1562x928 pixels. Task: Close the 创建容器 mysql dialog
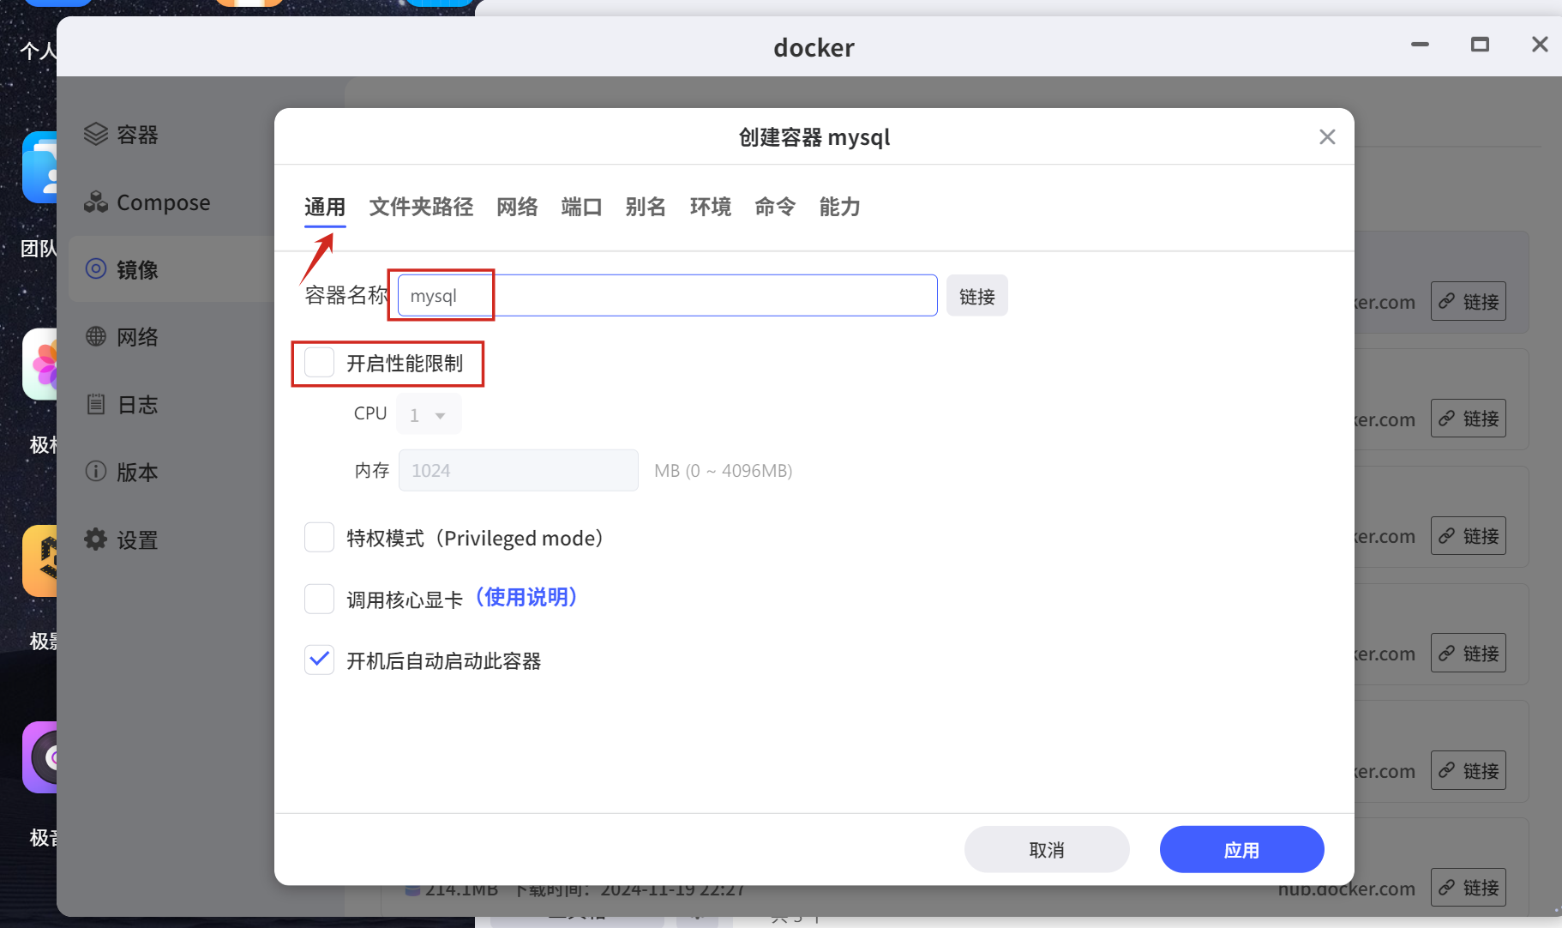[x=1327, y=137]
